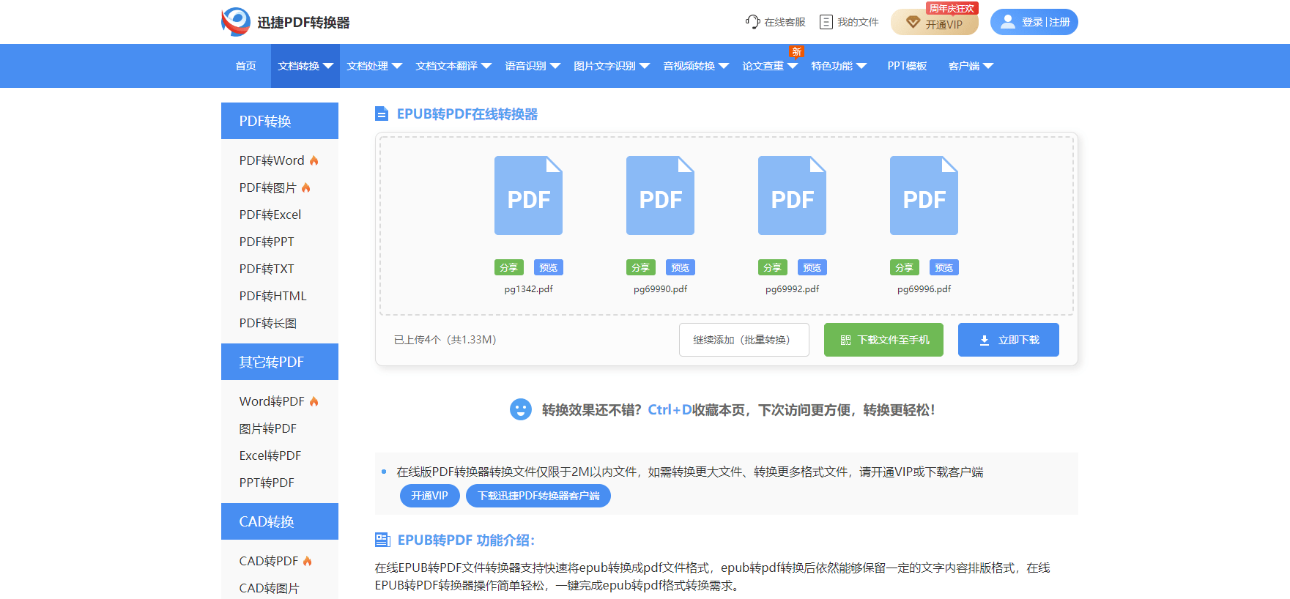Click 继续添加（批量转换）button

click(x=744, y=340)
